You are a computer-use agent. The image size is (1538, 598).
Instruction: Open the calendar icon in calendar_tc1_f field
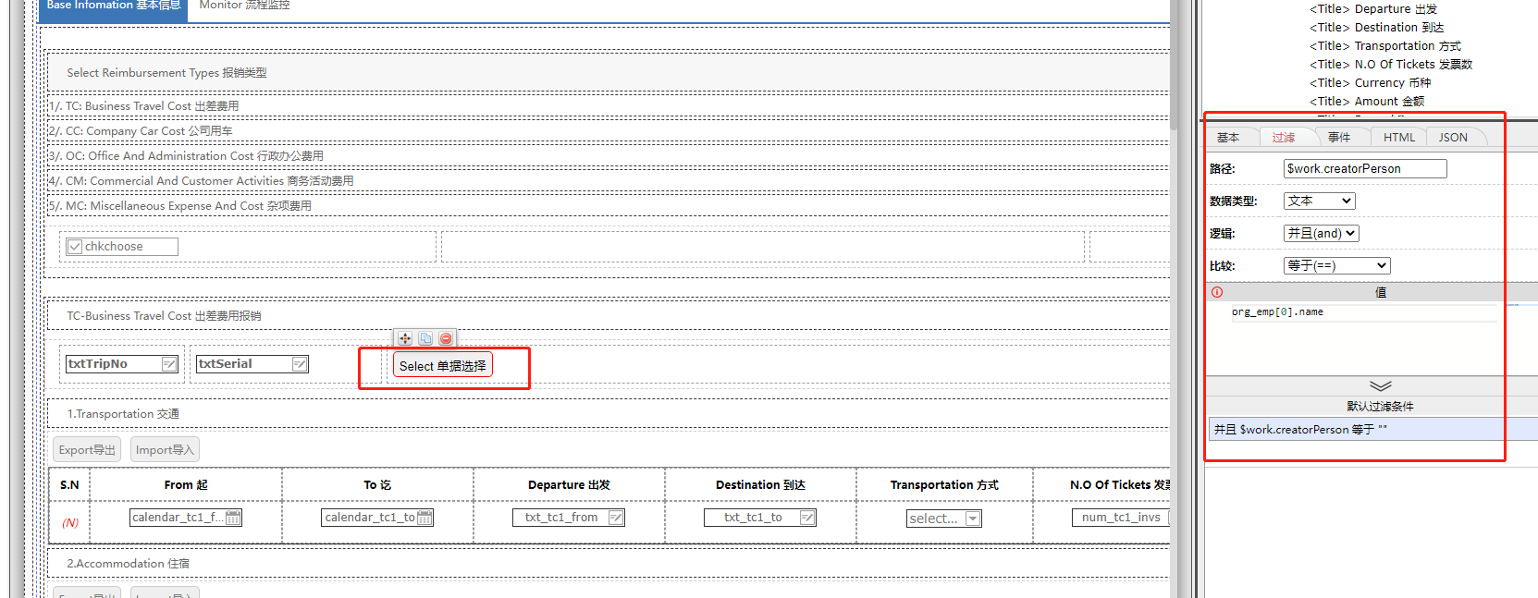(x=233, y=518)
